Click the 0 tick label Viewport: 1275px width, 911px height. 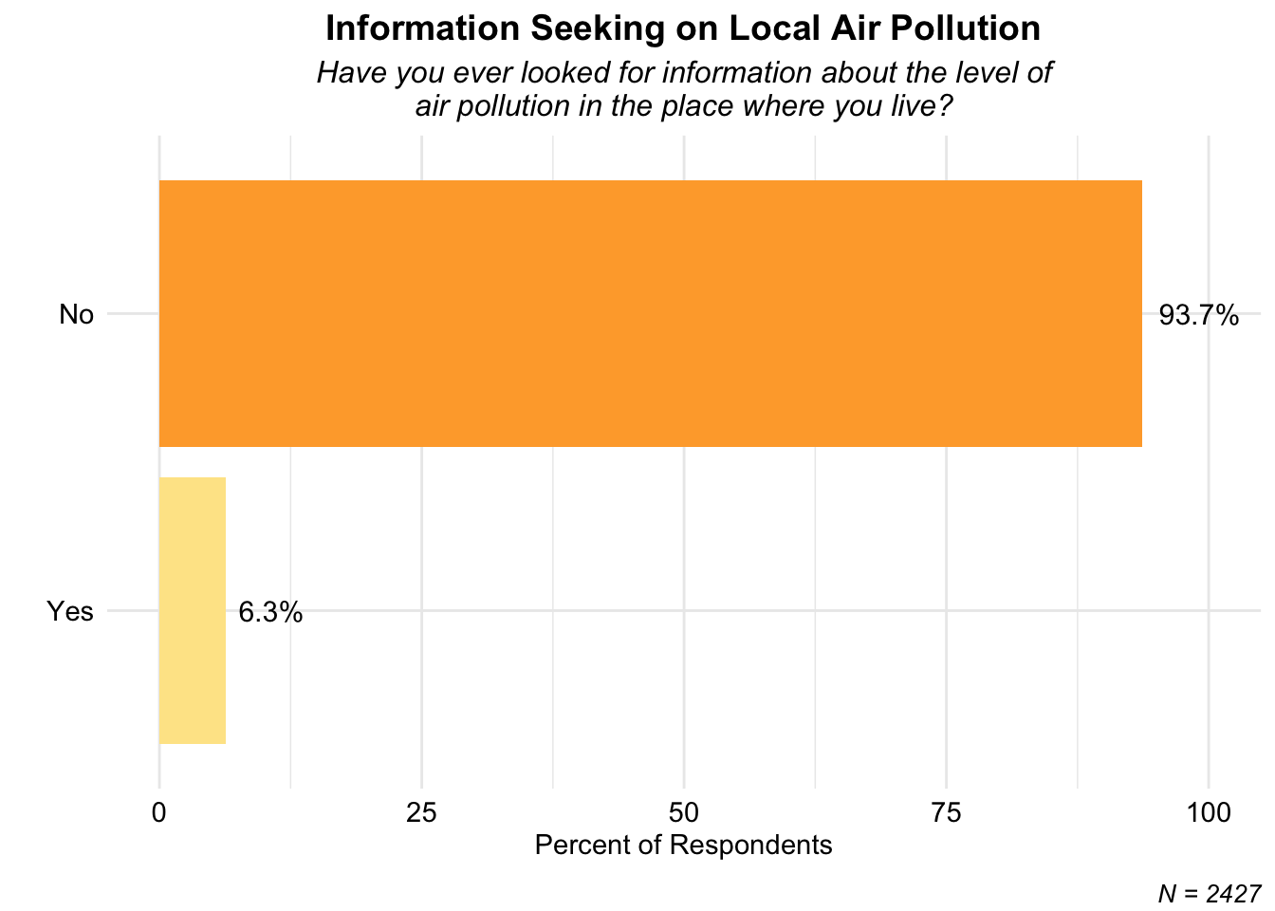click(x=159, y=812)
